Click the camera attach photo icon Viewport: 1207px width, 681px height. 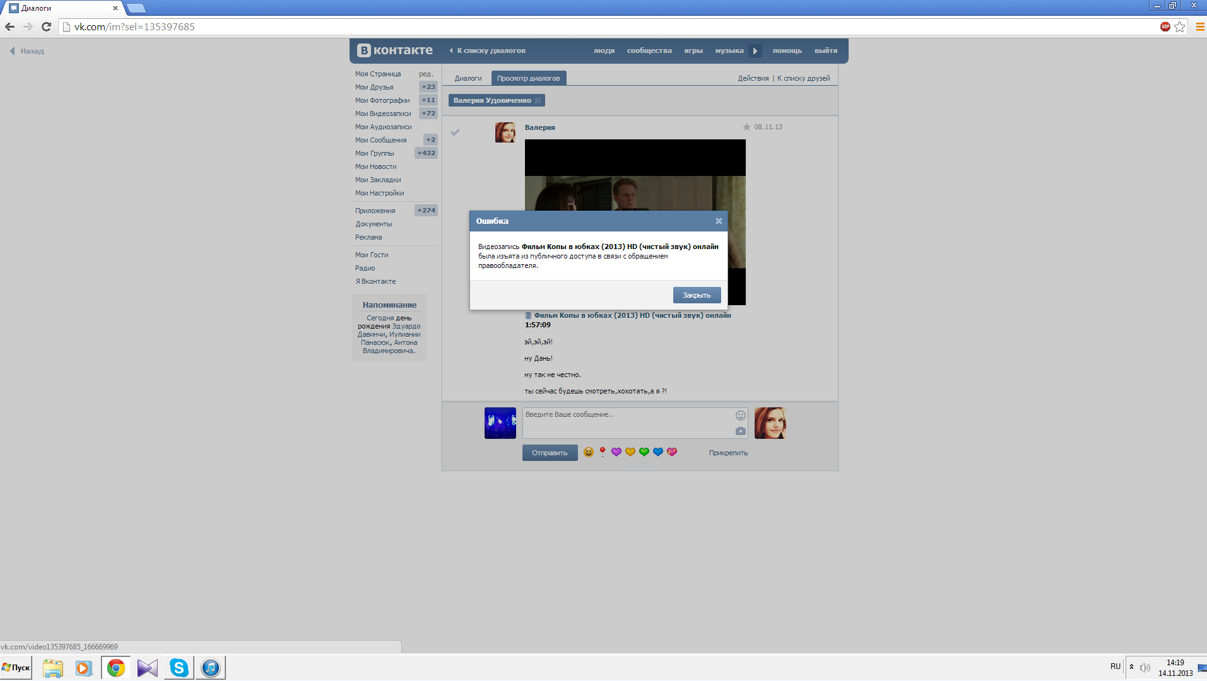pyautogui.click(x=741, y=431)
